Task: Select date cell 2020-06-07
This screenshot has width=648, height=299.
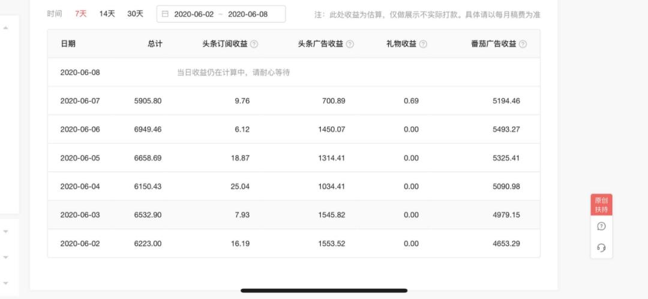Action: coord(80,101)
